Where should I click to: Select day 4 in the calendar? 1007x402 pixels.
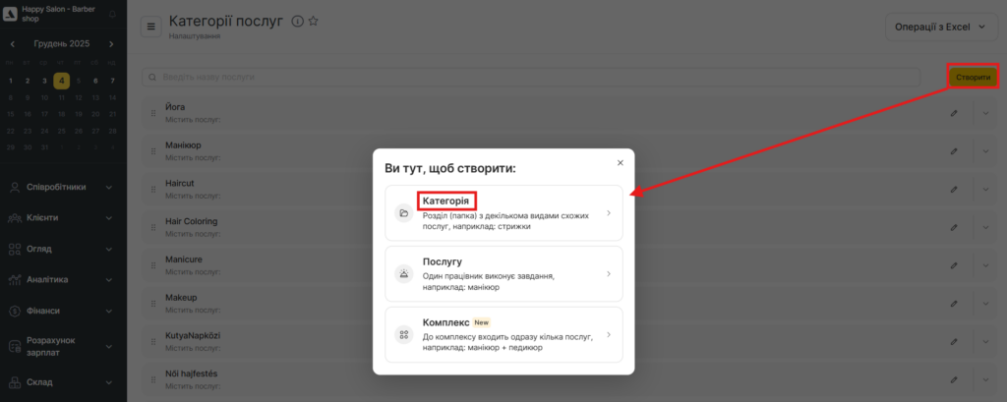pos(61,81)
